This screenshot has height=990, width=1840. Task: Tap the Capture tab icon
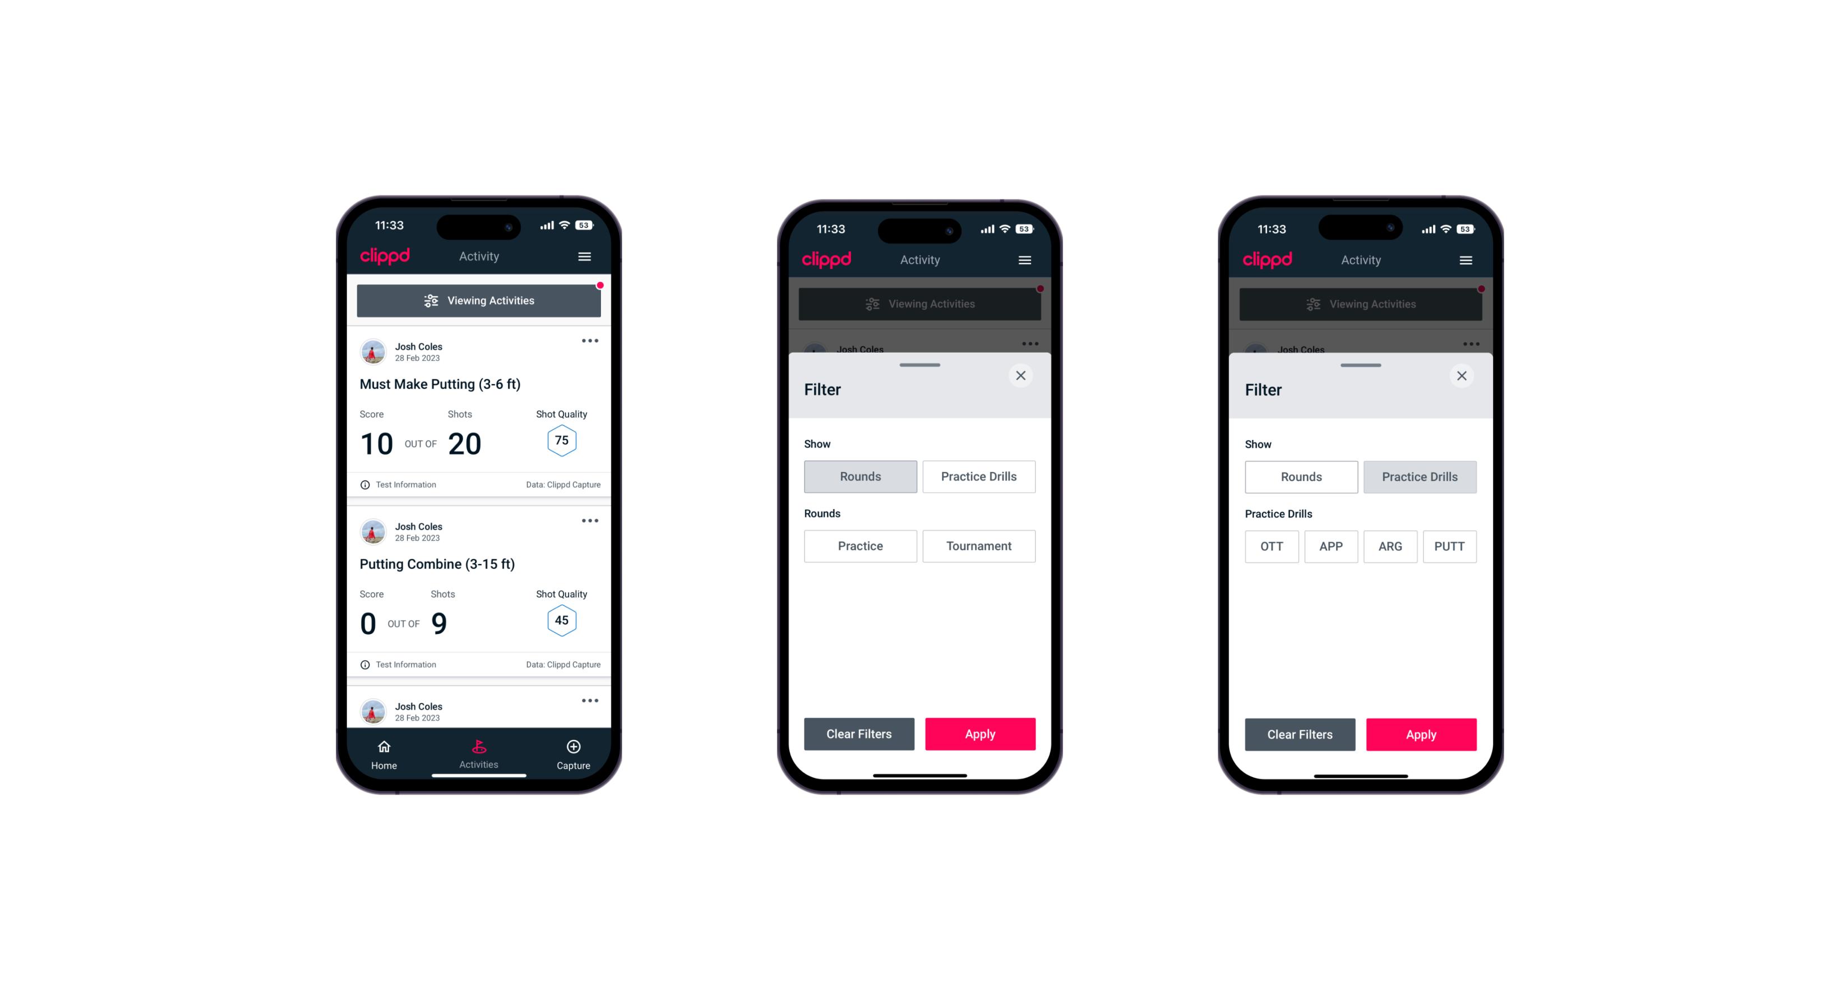(574, 747)
